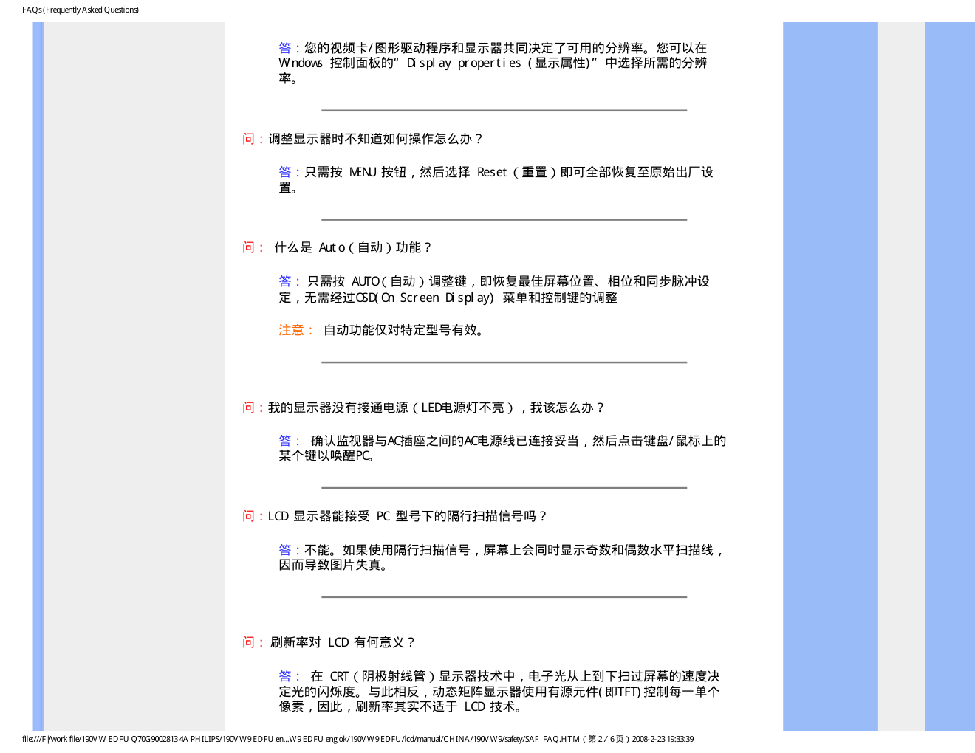The width and height of the screenshot is (975, 753).
Task: Click the file path footer ending in SAF_FAQ.HTM
Action: 357,739
